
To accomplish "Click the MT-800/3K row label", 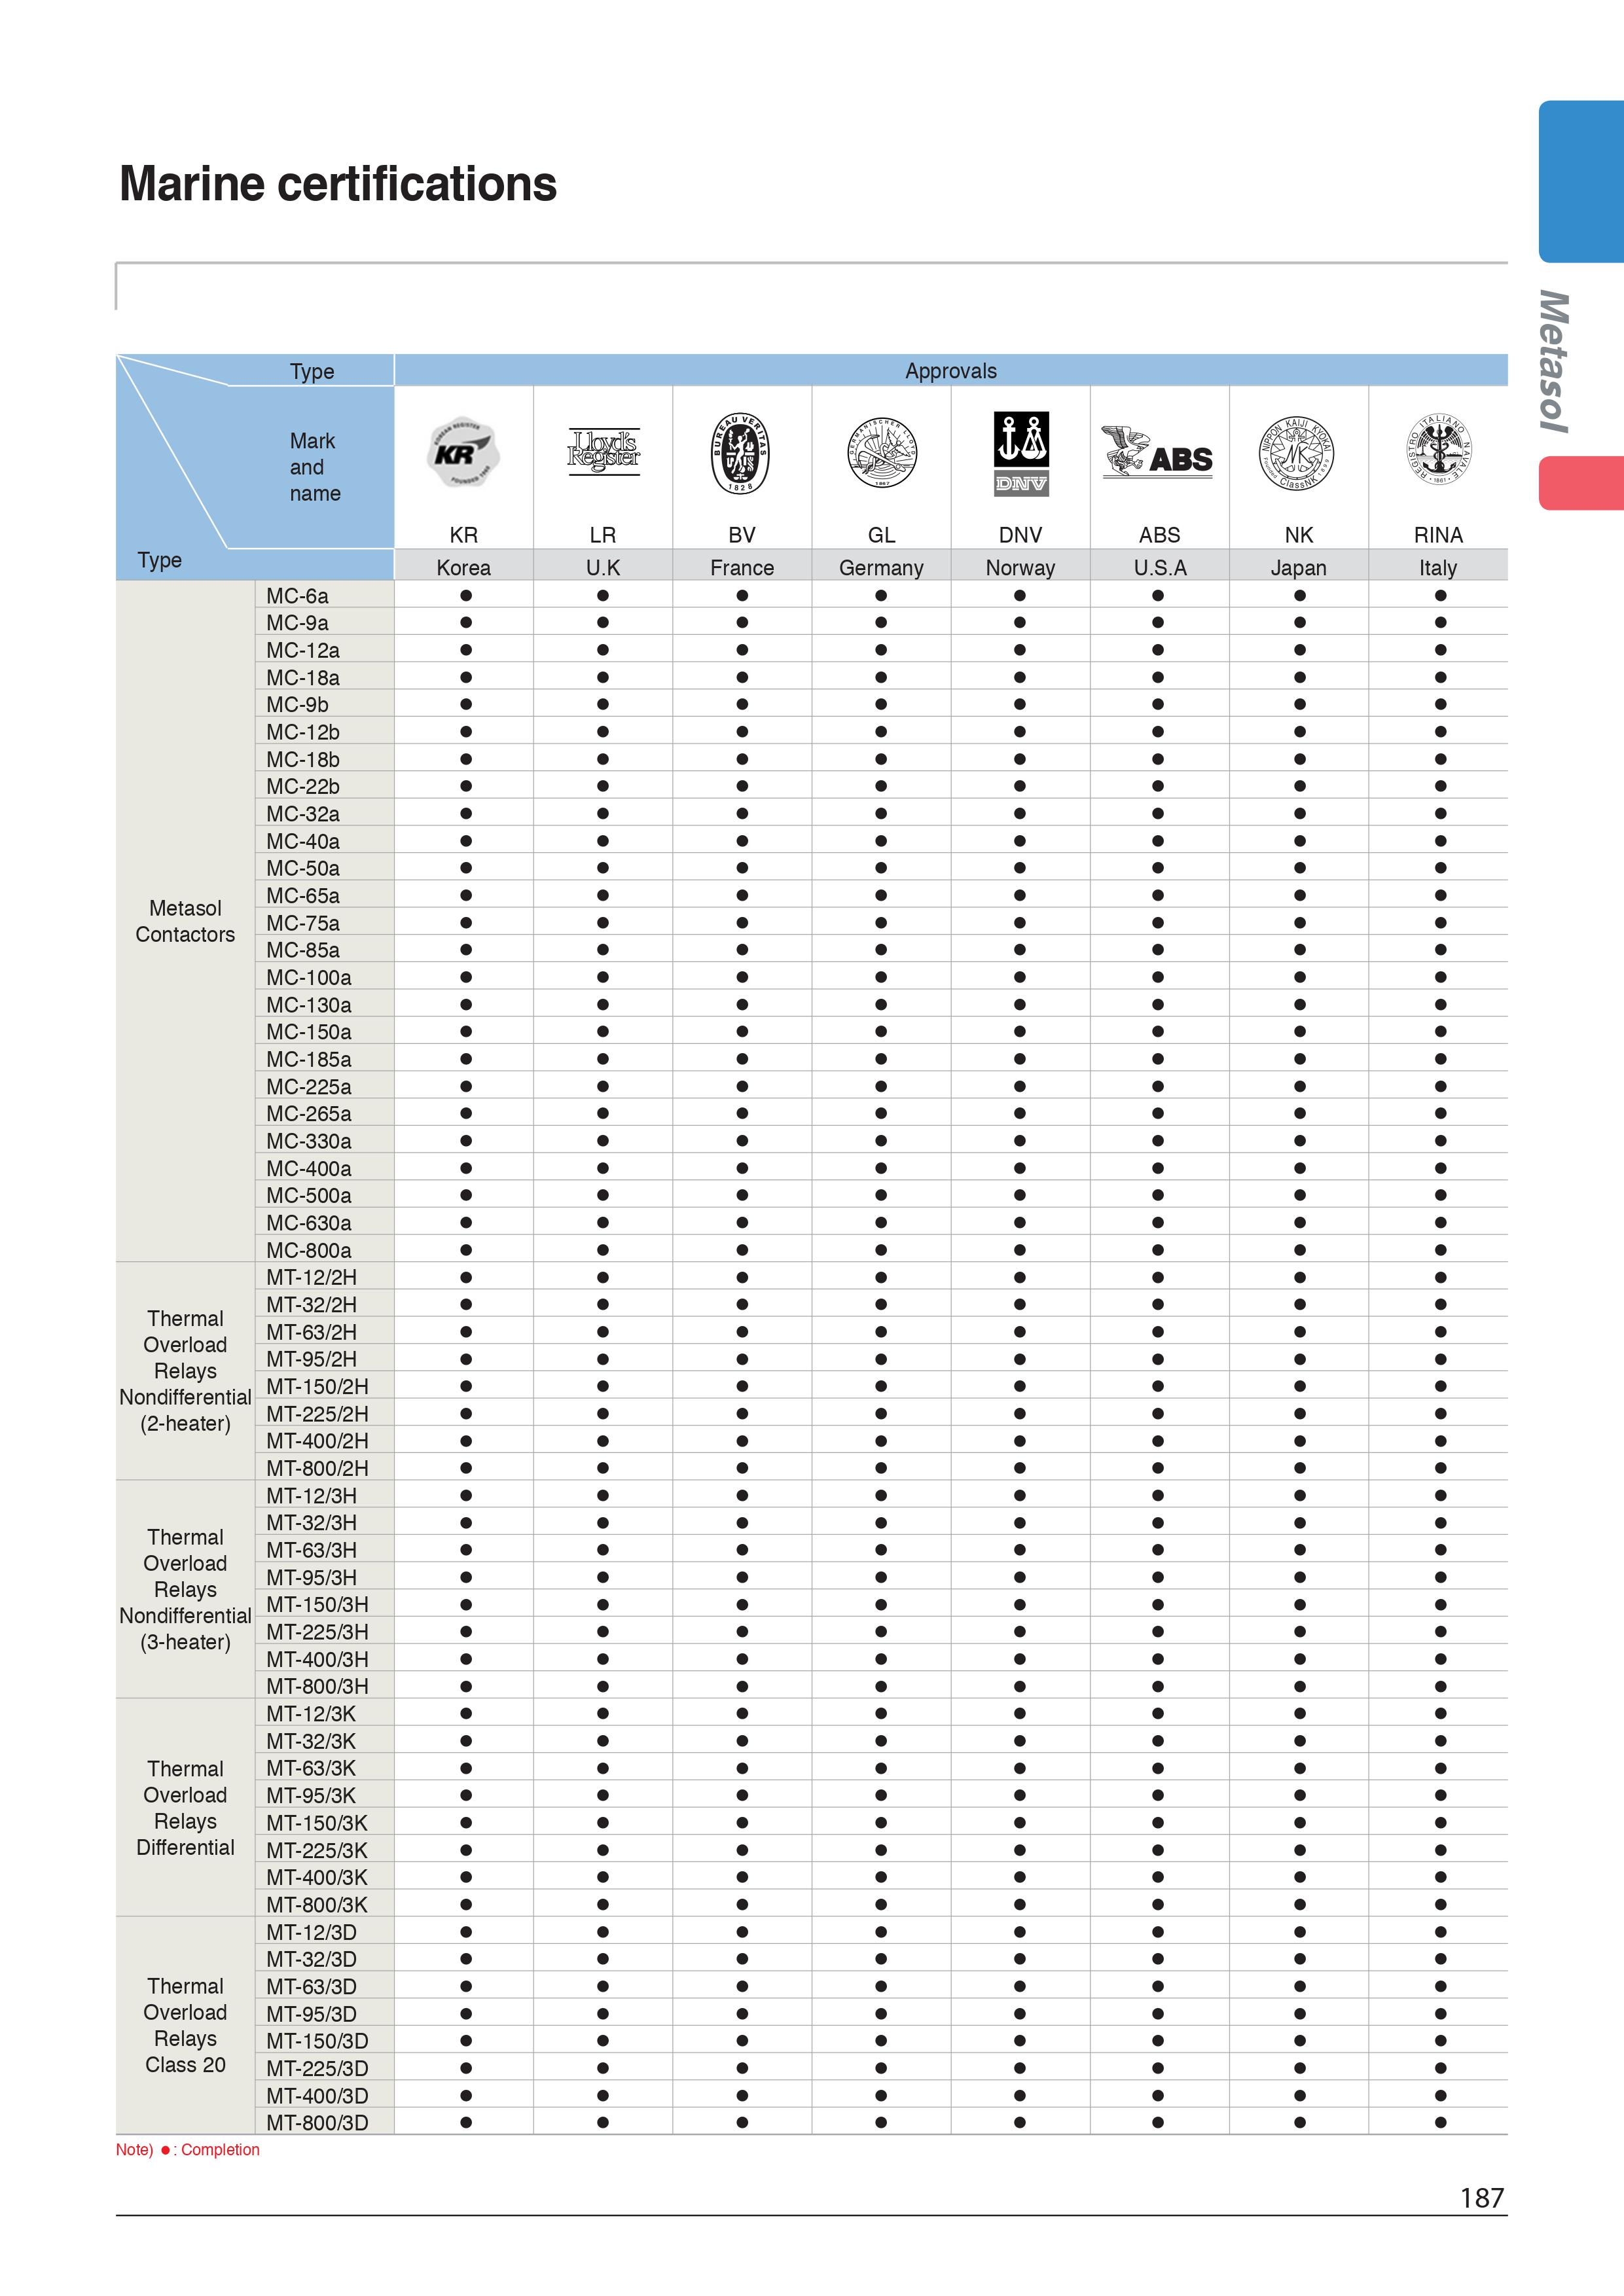I will point(317,1905).
